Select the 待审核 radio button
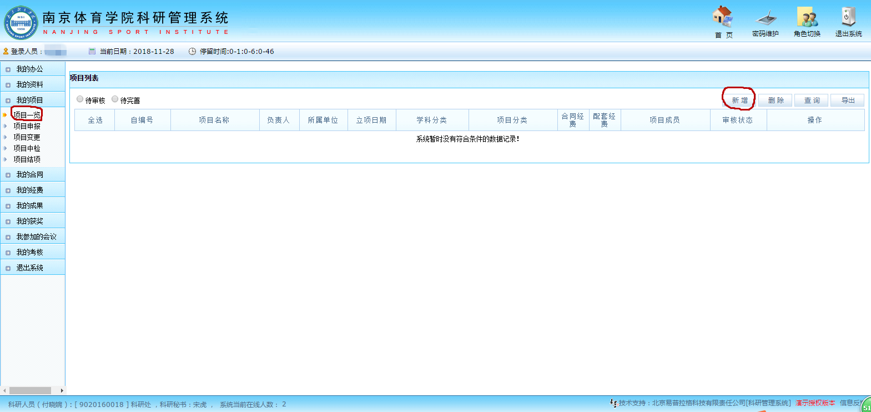The height and width of the screenshot is (412, 871). [x=80, y=99]
